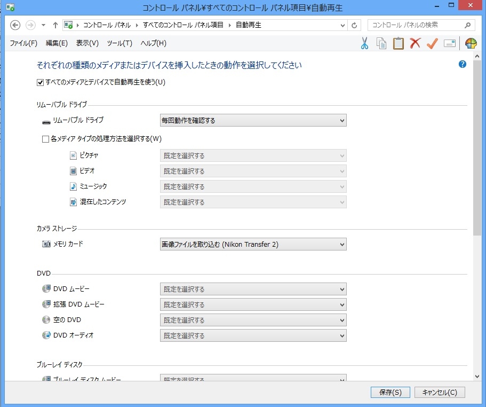
Task: Click the 保存(S) save button
Action: [x=390, y=393]
